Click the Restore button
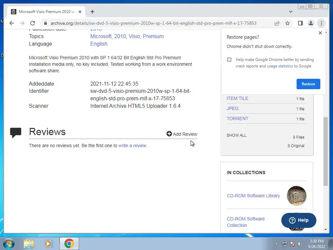 (x=308, y=84)
